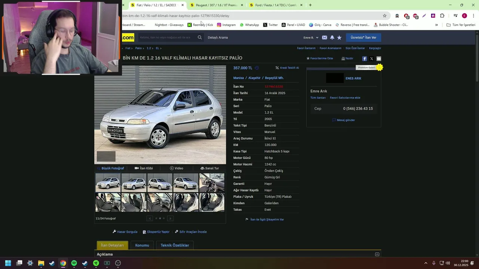Show next photo thumbnails page

pos(170,219)
